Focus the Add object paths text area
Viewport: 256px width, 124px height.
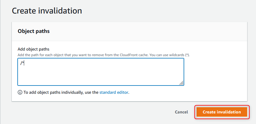[x=101, y=72]
